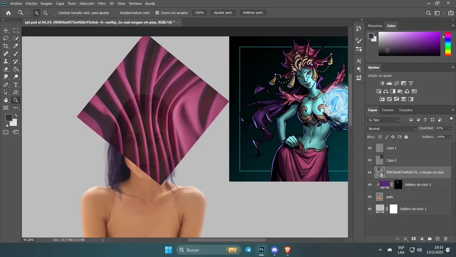The height and width of the screenshot is (257, 456).
Task: Swap foreground and background colors in toolbar
Action: pos(16,116)
